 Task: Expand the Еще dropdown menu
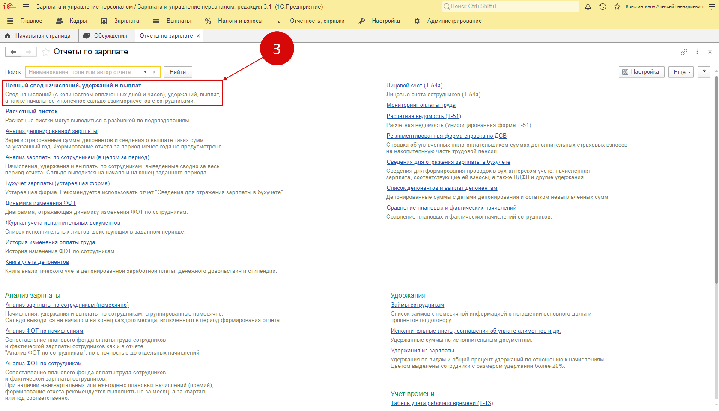(x=681, y=72)
